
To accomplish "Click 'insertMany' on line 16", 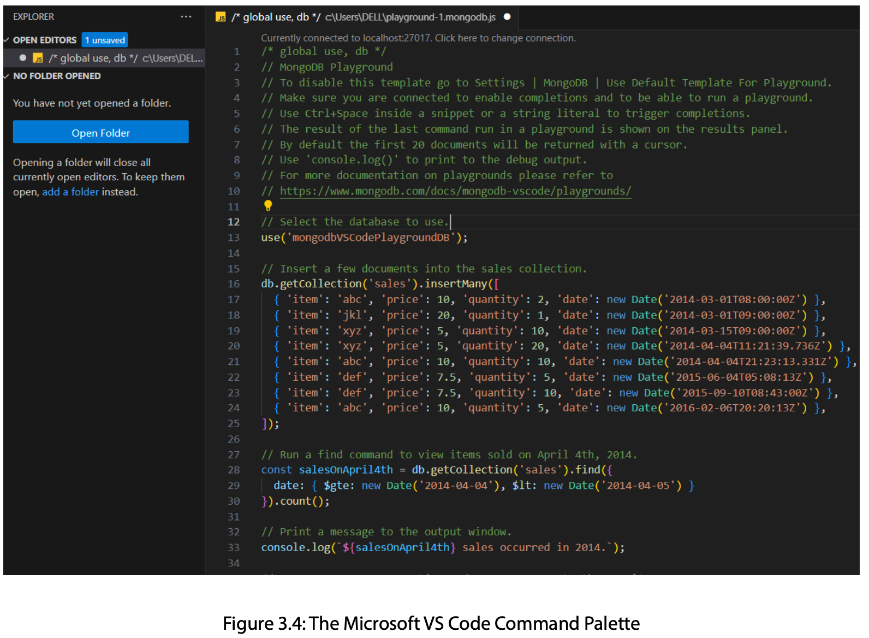I will click(x=456, y=284).
